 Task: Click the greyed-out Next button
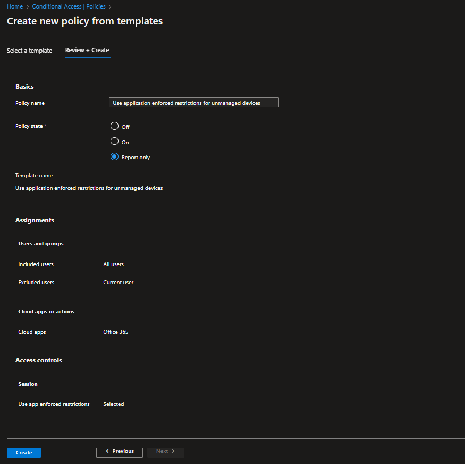pyautogui.click(x=165, y=452)
